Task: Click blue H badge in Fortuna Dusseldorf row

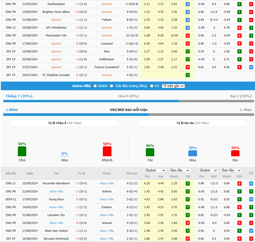Action: (251, 67)
